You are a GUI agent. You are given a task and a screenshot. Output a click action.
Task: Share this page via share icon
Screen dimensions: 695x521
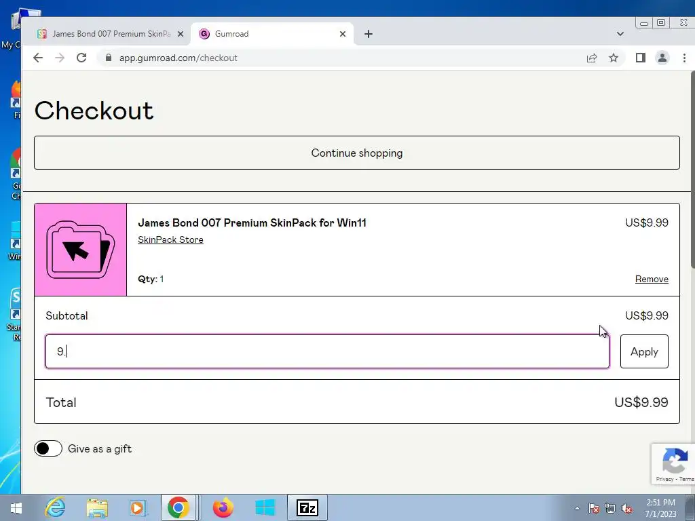[592, 58]
